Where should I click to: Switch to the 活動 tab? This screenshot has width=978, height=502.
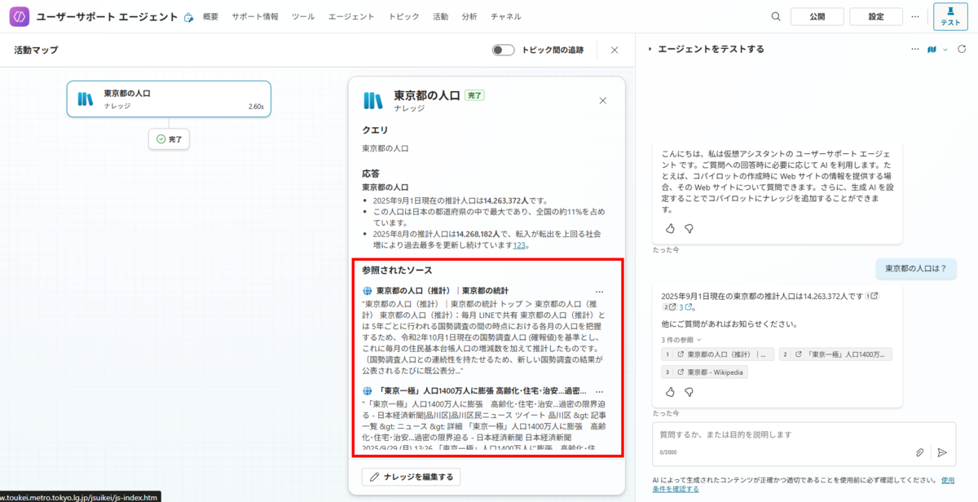[x=440, y=16]
